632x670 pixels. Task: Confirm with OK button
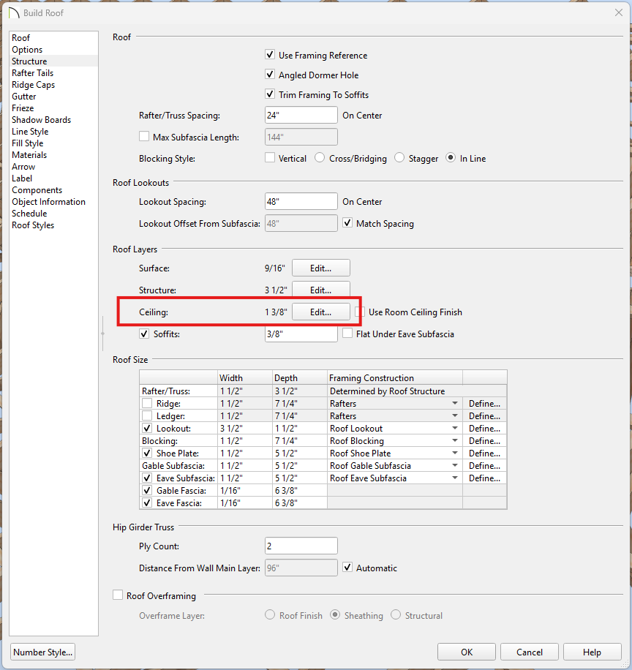pos(467,652)
